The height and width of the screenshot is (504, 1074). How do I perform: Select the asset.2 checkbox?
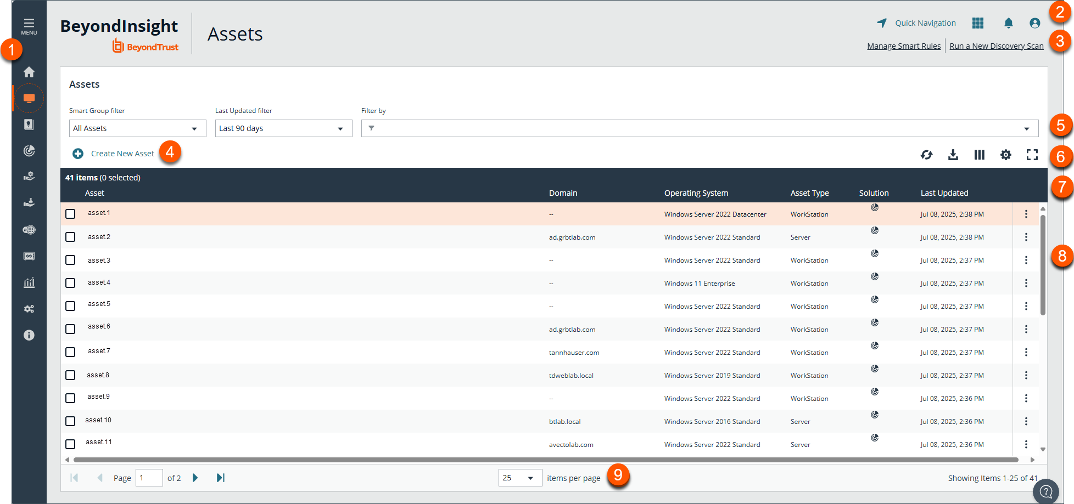point(70,237)
